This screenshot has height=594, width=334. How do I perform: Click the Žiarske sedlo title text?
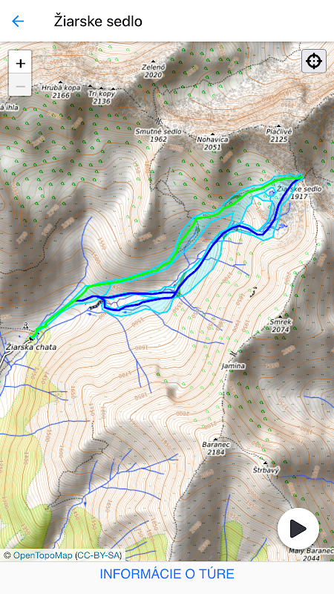coord(98,22)
